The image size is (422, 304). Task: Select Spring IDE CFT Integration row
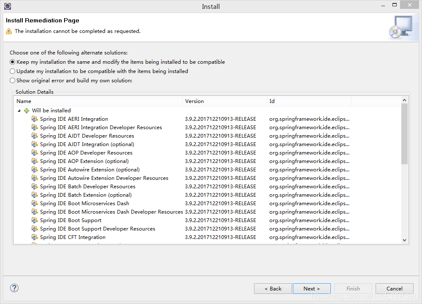(x=73, y=237)
